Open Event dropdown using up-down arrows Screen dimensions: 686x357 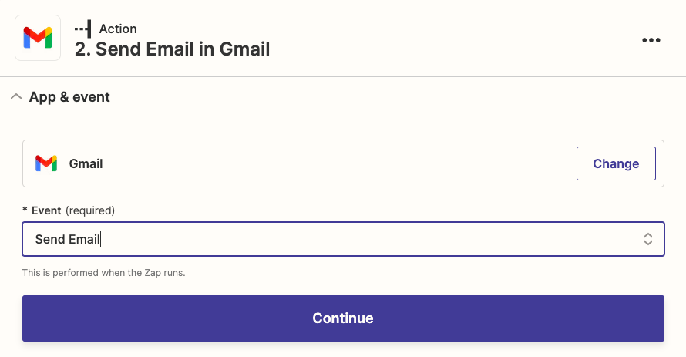click(648, 239)
